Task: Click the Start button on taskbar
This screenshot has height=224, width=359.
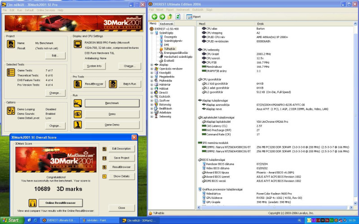Action: (12, 220)
